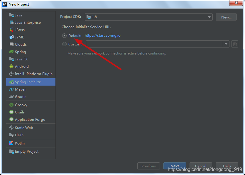Image resolution: width=245 pixels, height=175 pixels.
Task: Select the Empty Project label
Action: pos(27,152)
